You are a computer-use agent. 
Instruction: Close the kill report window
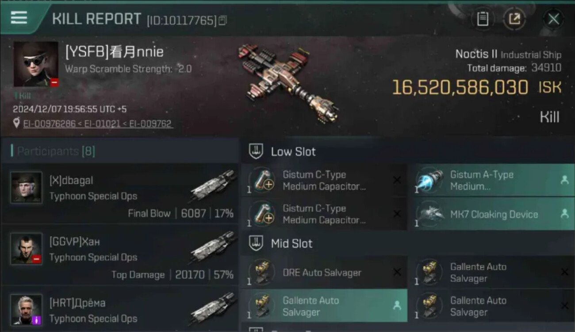pyautogui.click(x=553, y=19)
